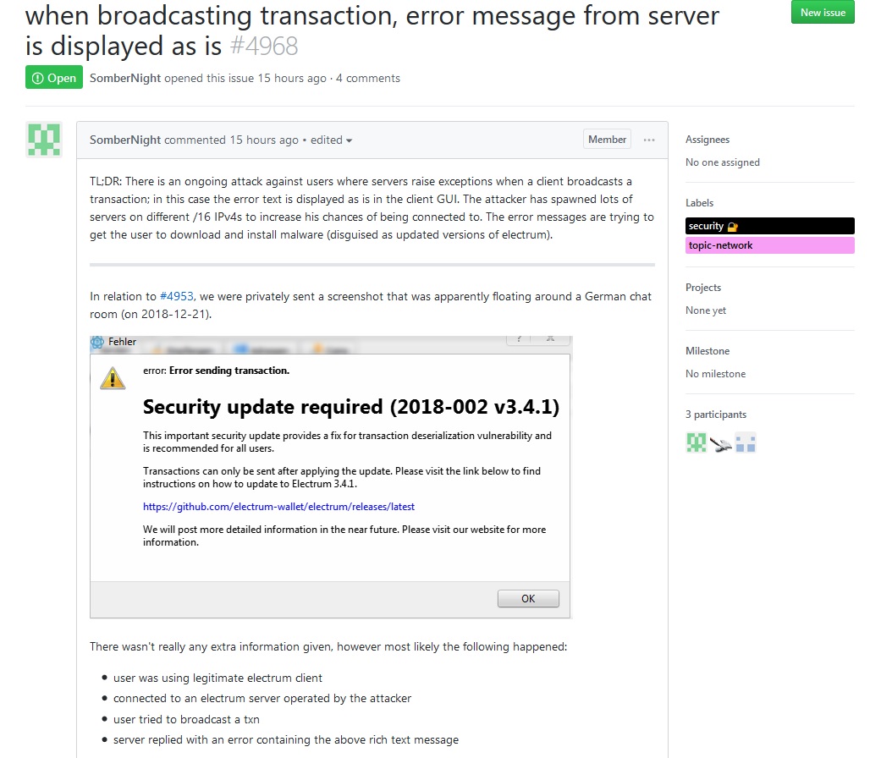Viewport: 881px width, 758px height.
Task: Click SomberNight's avatar beside the comment
Action: 43,140
